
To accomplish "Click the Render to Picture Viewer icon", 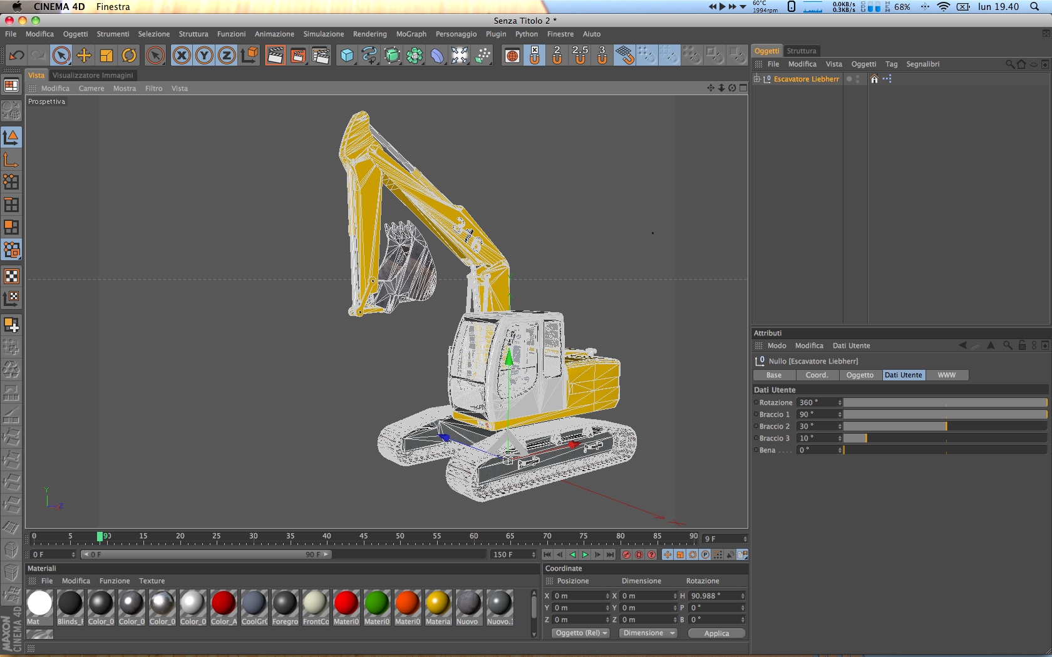I will pyautogui.click(x=297, y=56).
